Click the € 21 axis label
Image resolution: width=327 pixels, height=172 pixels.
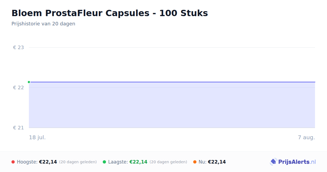[19, 128]
